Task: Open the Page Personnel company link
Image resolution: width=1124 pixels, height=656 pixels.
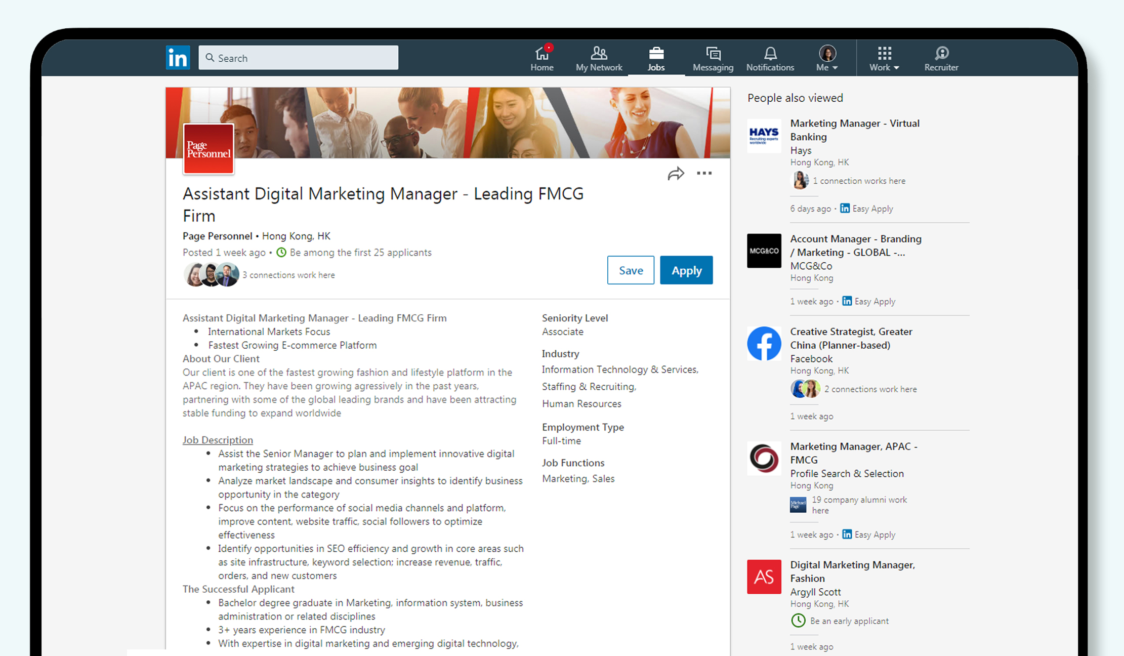Action: coord(217,236)
